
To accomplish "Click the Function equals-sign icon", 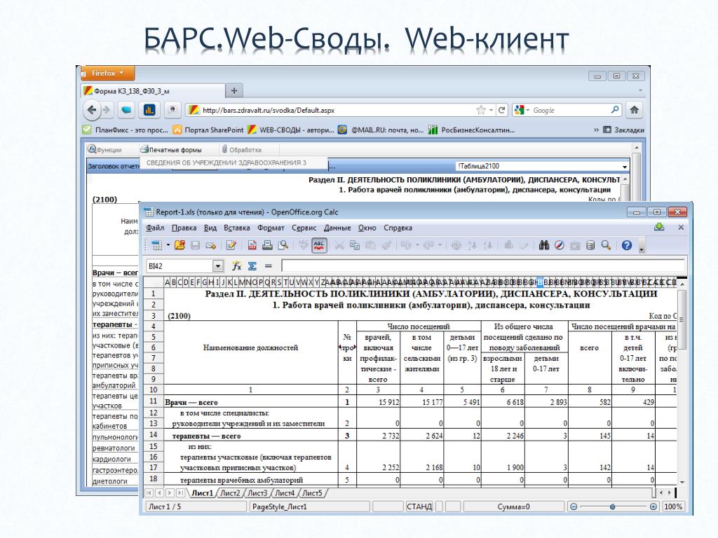I will click(269, 265).
